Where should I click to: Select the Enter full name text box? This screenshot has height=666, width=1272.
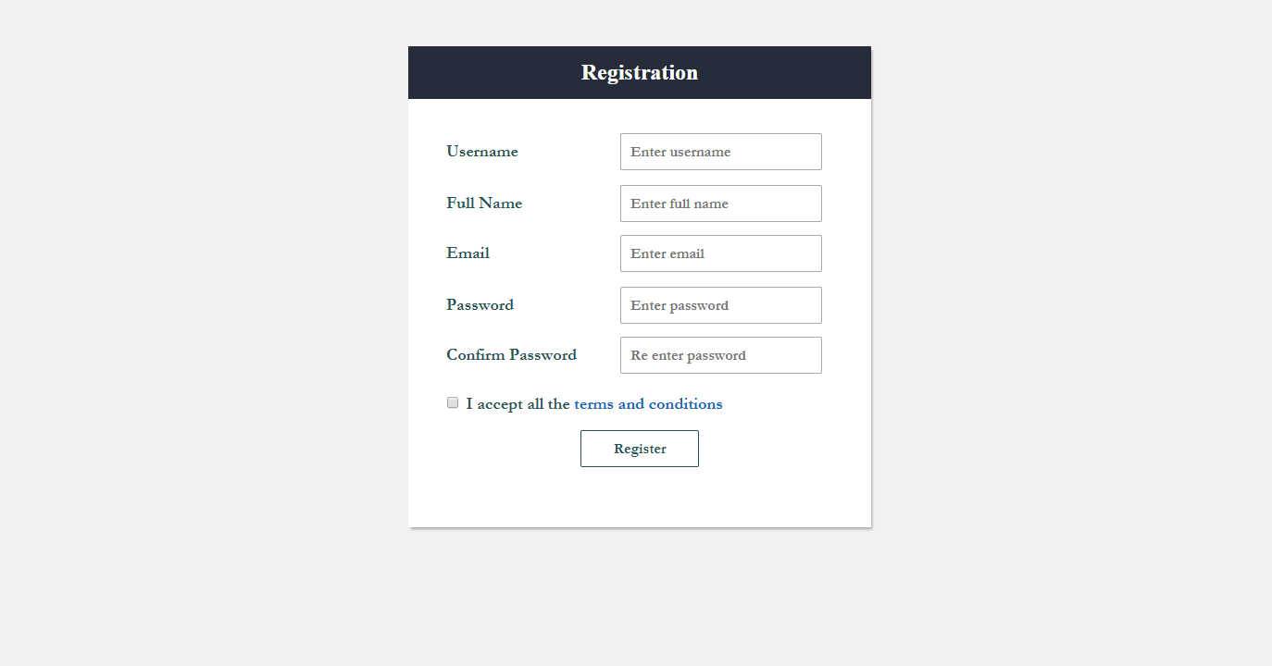point(720,203)
